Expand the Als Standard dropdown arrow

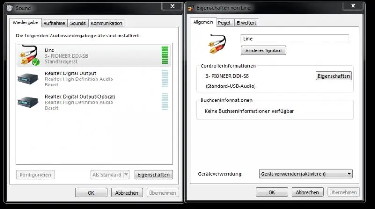click(126, 175)
